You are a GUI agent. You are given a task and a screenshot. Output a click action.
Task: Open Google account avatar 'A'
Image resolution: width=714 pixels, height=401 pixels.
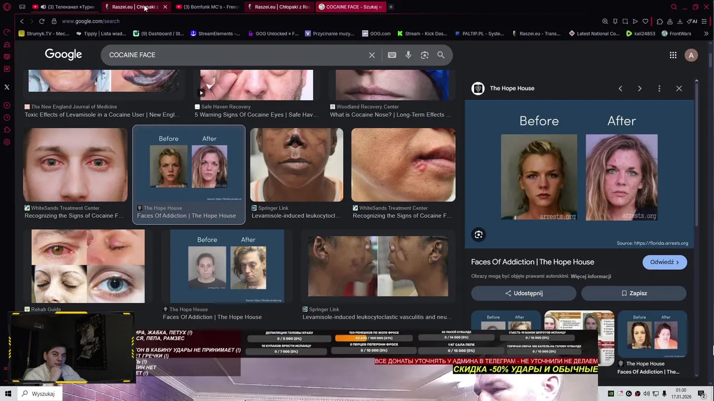pyautogui.click(x=691, y=55)
